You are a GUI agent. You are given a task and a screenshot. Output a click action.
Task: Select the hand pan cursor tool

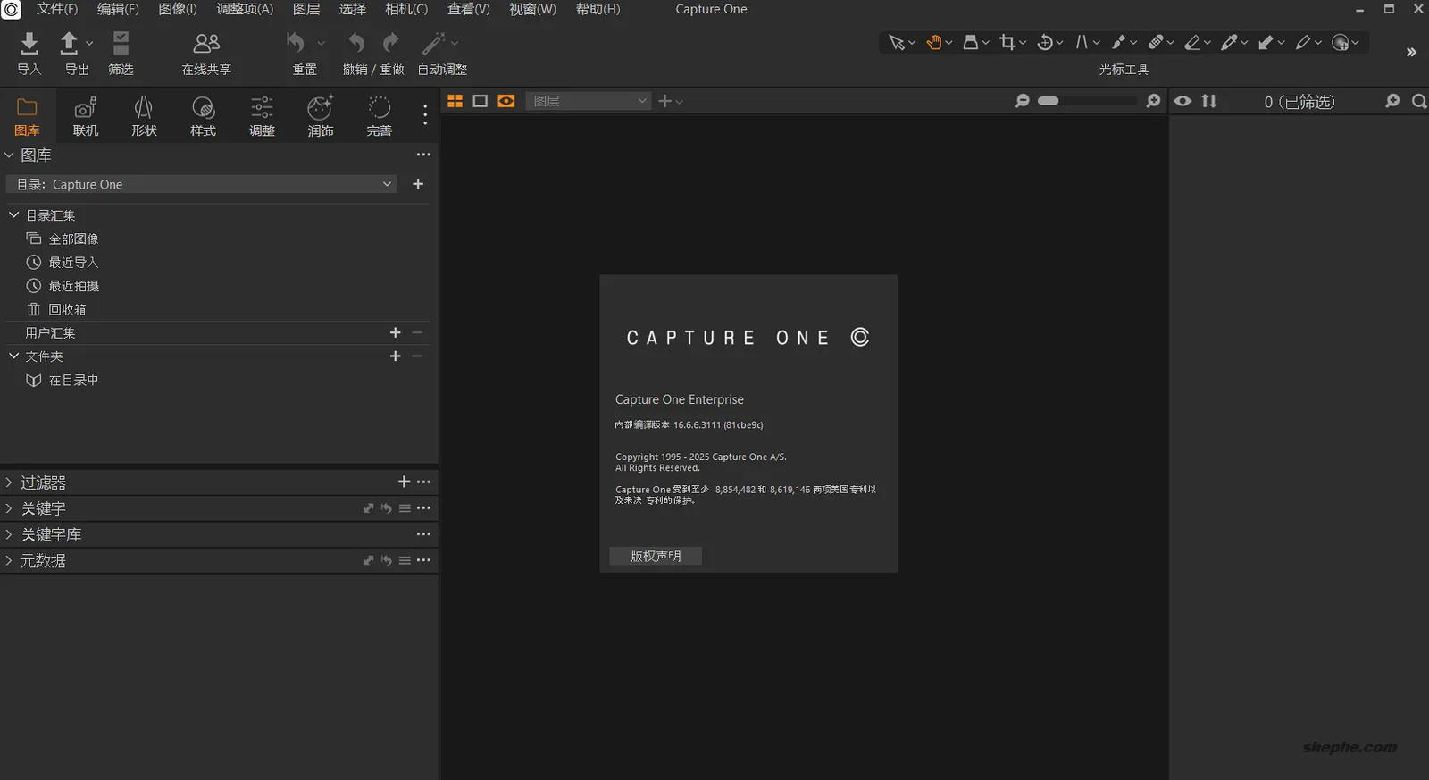(933, 42)
